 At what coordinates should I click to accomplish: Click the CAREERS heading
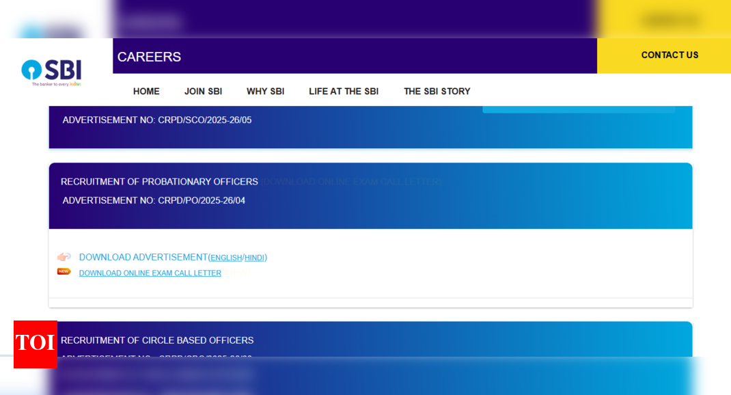point(149,57)
